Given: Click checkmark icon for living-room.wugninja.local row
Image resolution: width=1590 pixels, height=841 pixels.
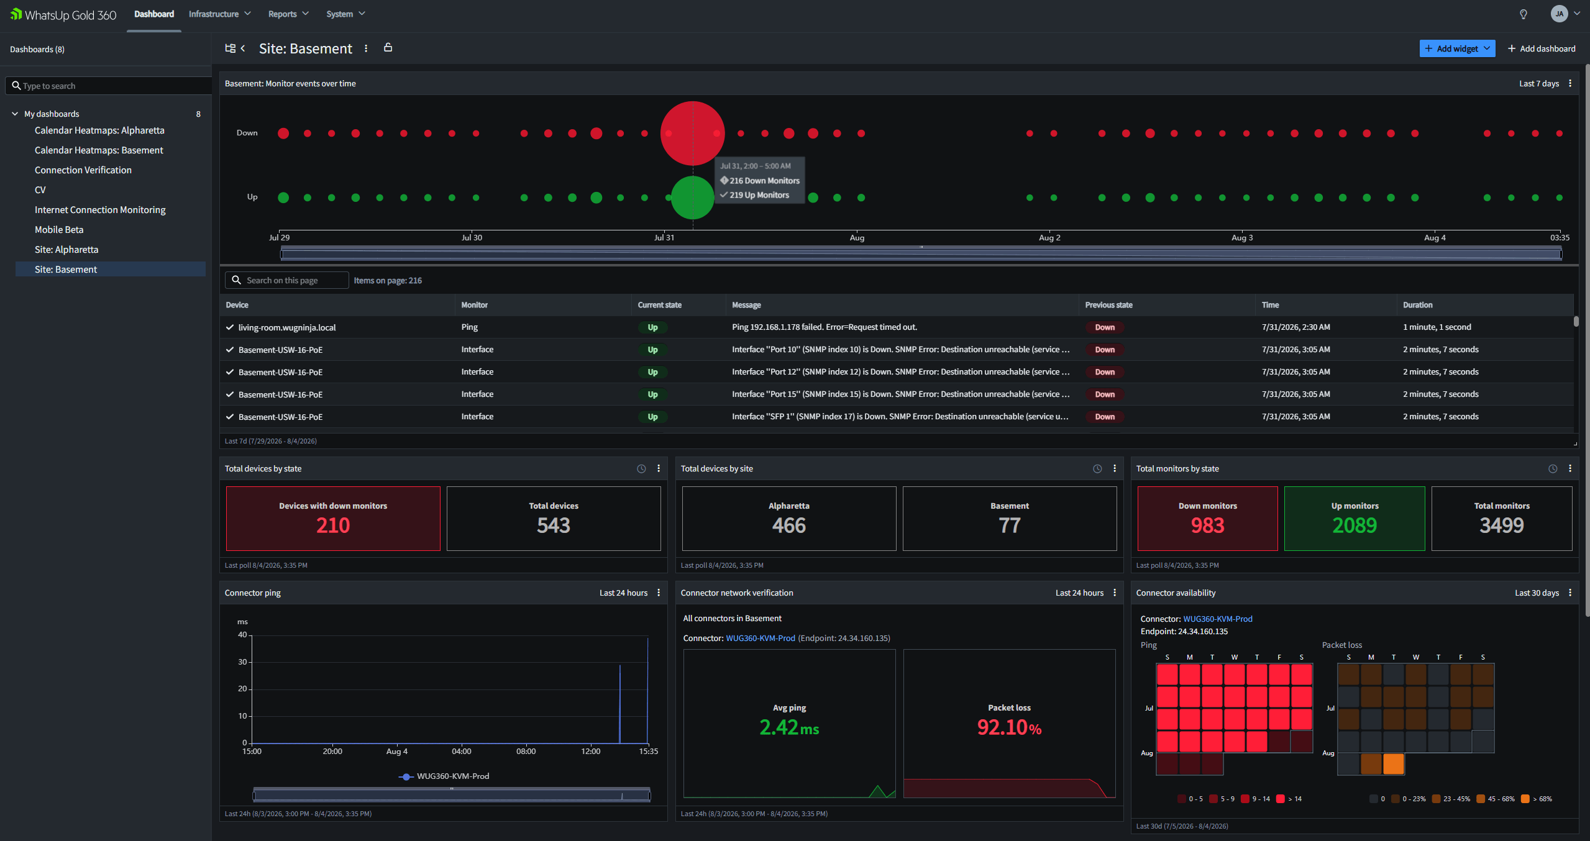Looking at the screenshot, I should pos(230,327).
